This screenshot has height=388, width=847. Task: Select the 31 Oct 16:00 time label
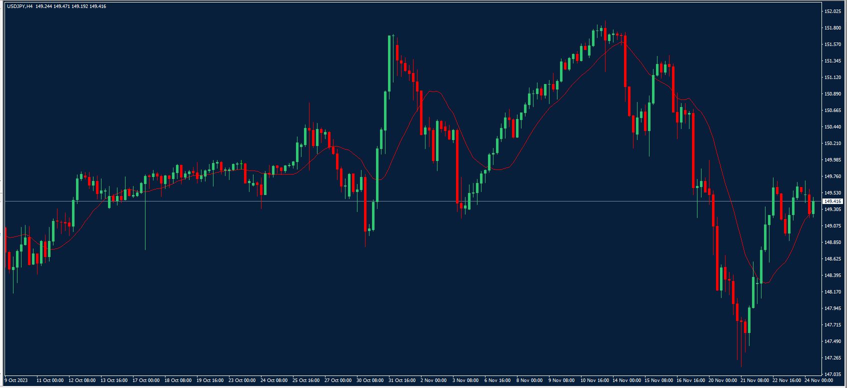(x=402, y=380)
